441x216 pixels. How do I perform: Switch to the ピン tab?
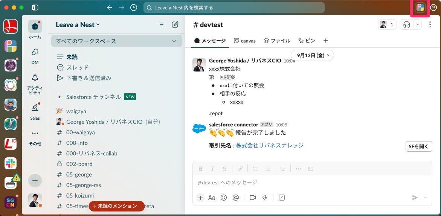pos(307,41)
